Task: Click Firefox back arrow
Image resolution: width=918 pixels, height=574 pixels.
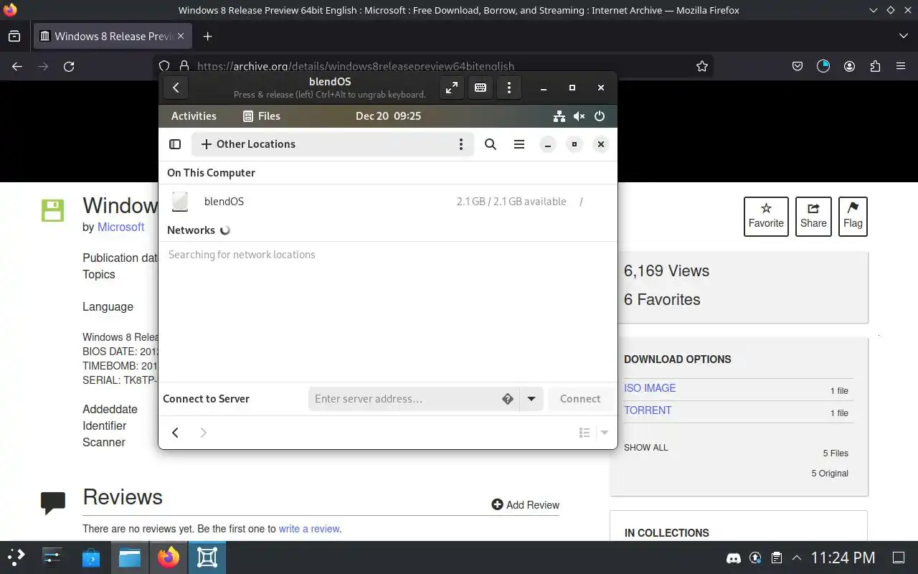Action: (x=17, y=66)
